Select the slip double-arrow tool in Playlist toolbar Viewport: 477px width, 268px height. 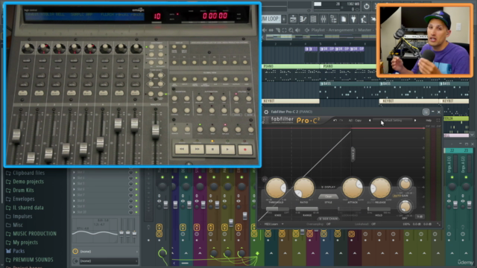271,30
